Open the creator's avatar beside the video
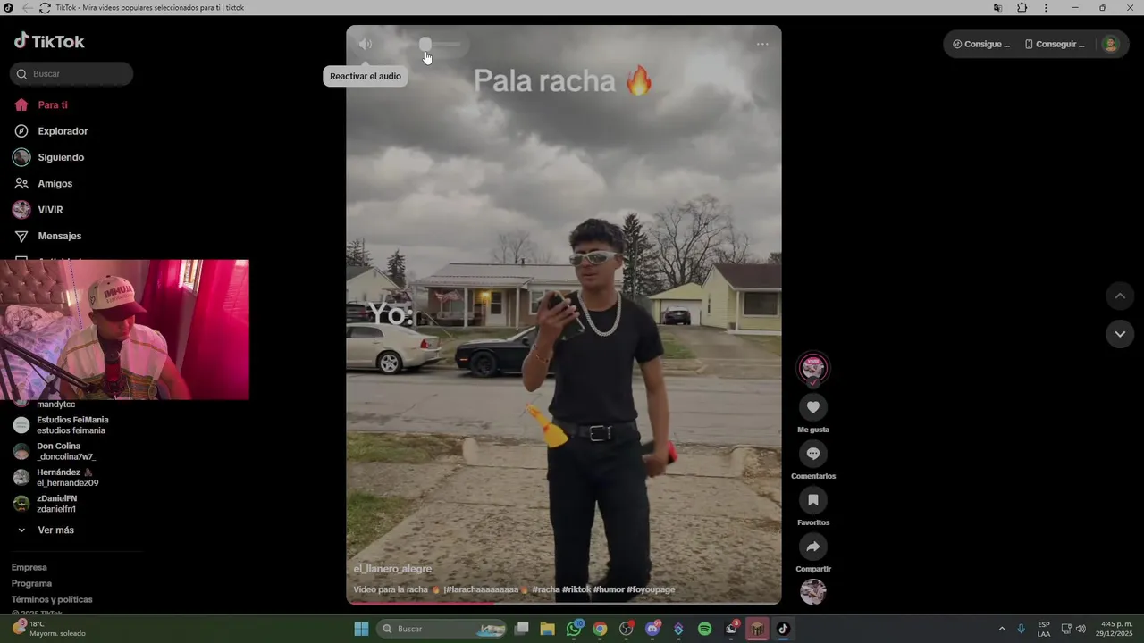Image resolution: width=1144 pixels, height=643 pixels. click(x=813, y=367)
